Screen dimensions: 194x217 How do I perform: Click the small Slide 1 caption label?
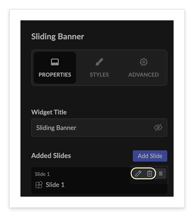click(x=42, y=174)
